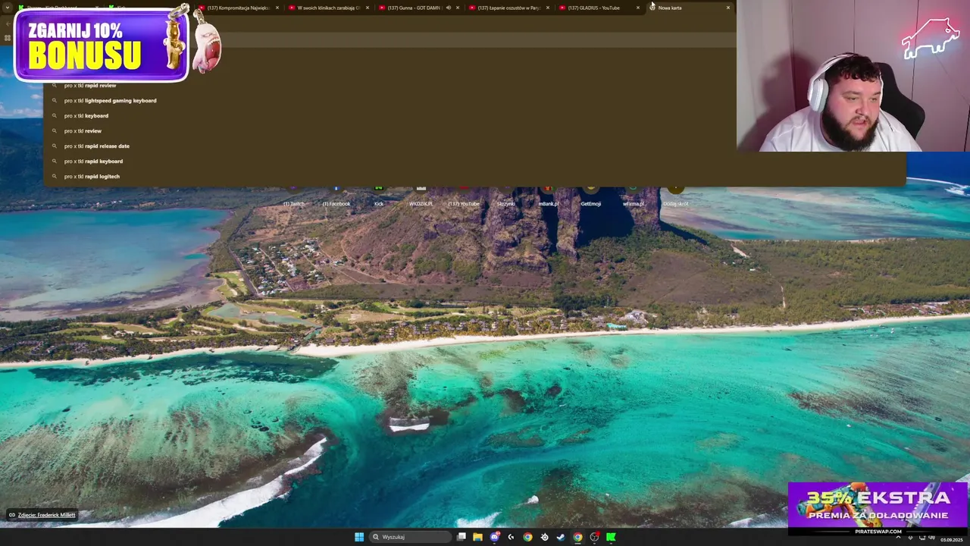Viewport: 970px width, 546px height.
Task: Select the 'pro x tkl review' suggestion
Action: click(474, 131)
